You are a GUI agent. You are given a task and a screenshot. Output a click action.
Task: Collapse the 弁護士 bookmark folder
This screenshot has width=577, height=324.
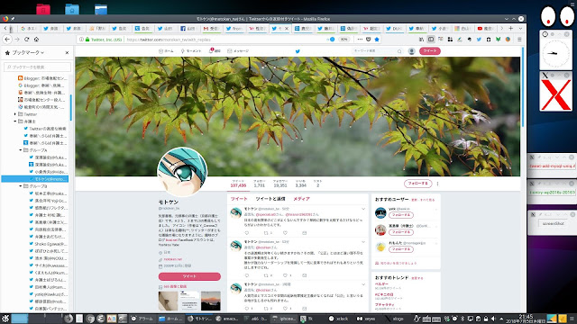click(15, 121)
